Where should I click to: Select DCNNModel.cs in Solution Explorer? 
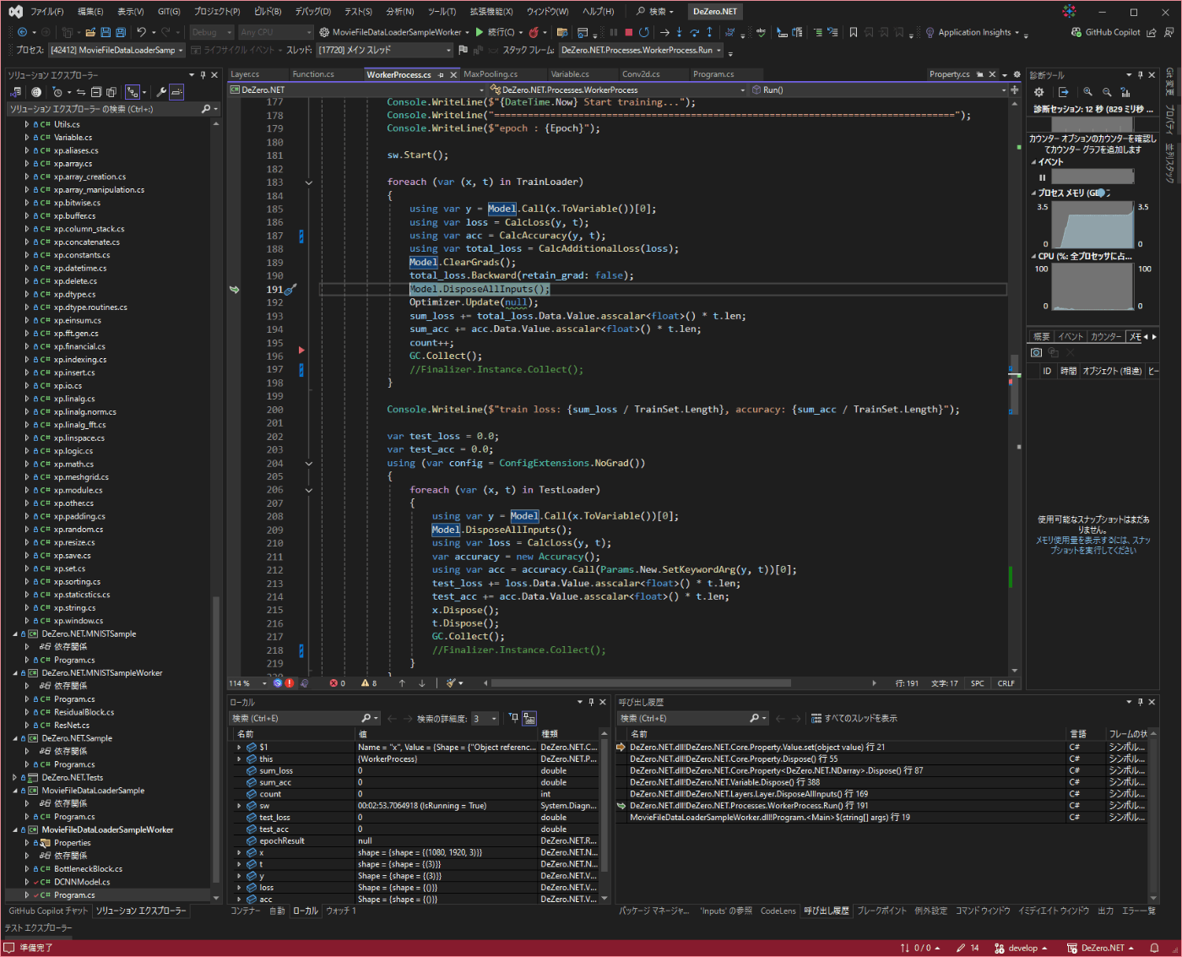tap(82, 882)
